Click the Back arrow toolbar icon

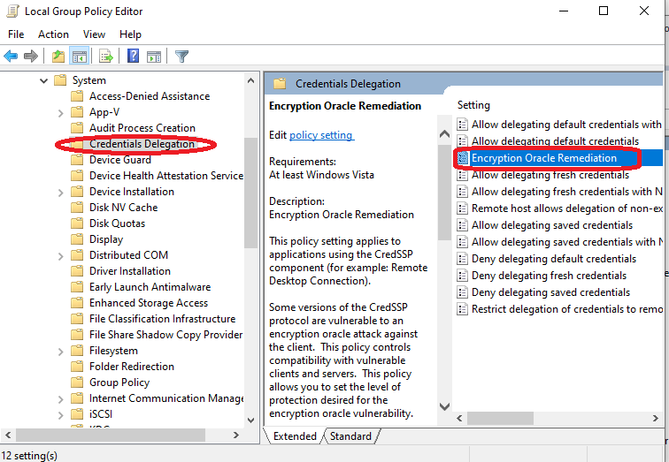pyautogui.click(x=12, y=57)
